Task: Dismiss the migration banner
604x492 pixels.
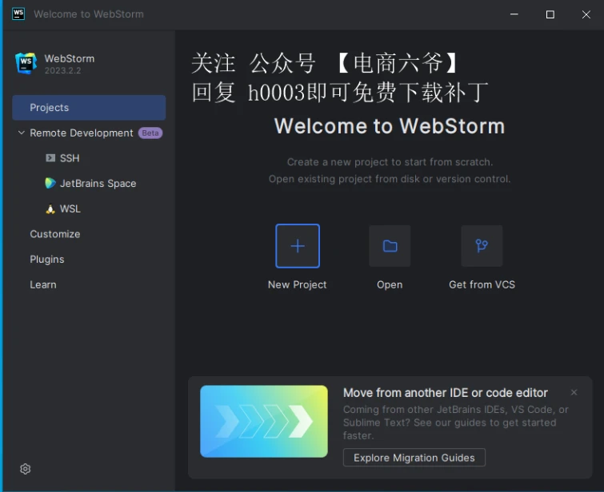Action: (574, 392)
